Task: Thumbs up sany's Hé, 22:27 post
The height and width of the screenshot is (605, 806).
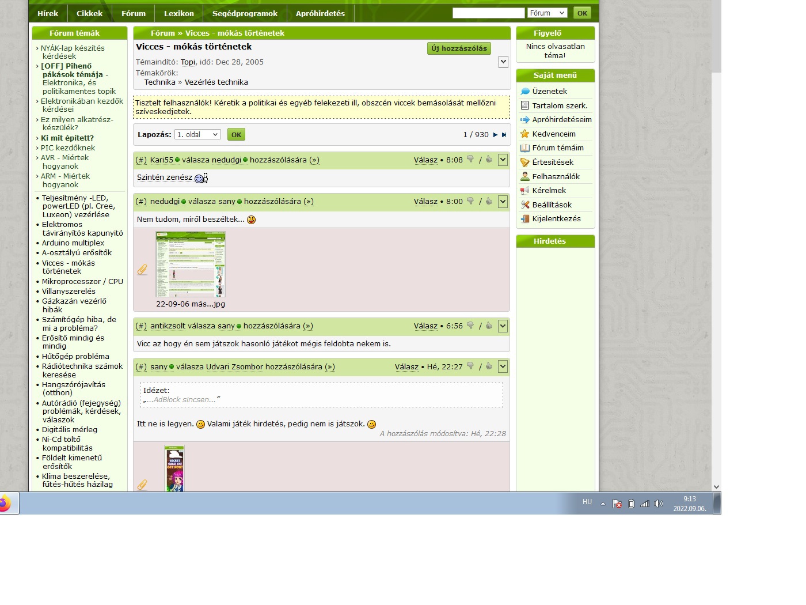Action: click(x=489, y=366)
